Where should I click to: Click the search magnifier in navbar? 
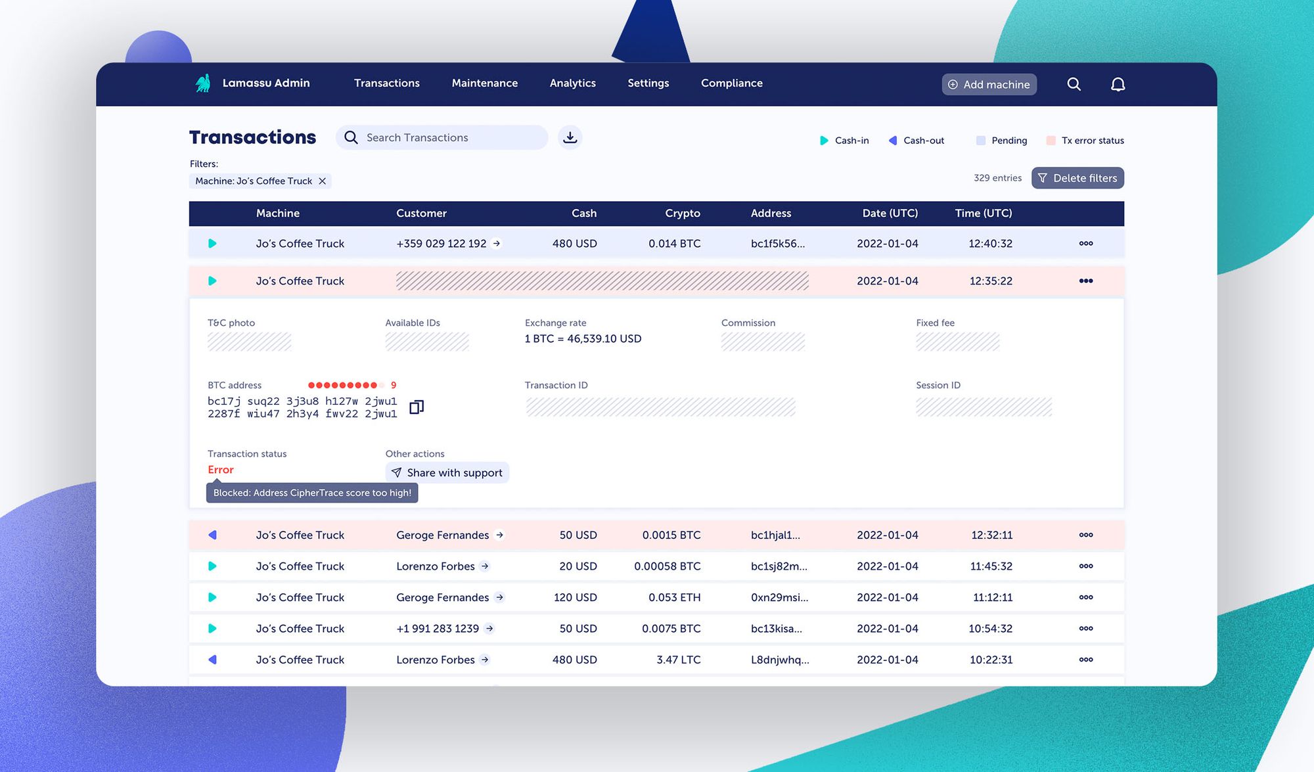coord(1074,84)
